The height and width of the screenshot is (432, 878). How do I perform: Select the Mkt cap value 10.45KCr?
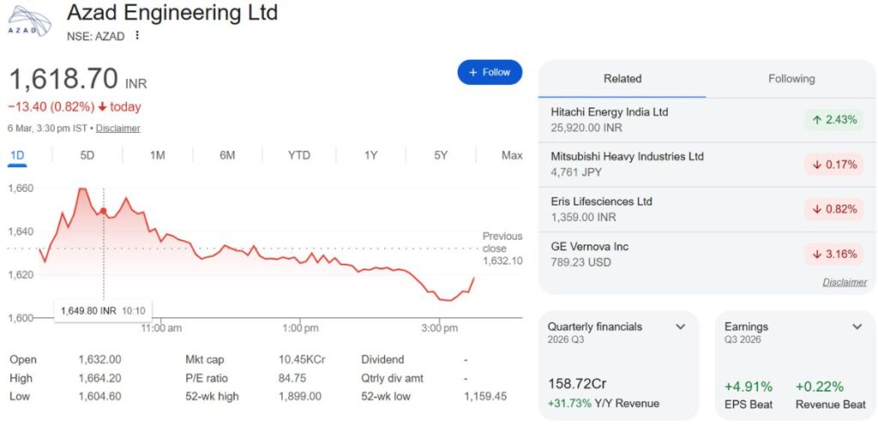coord(302,360)
